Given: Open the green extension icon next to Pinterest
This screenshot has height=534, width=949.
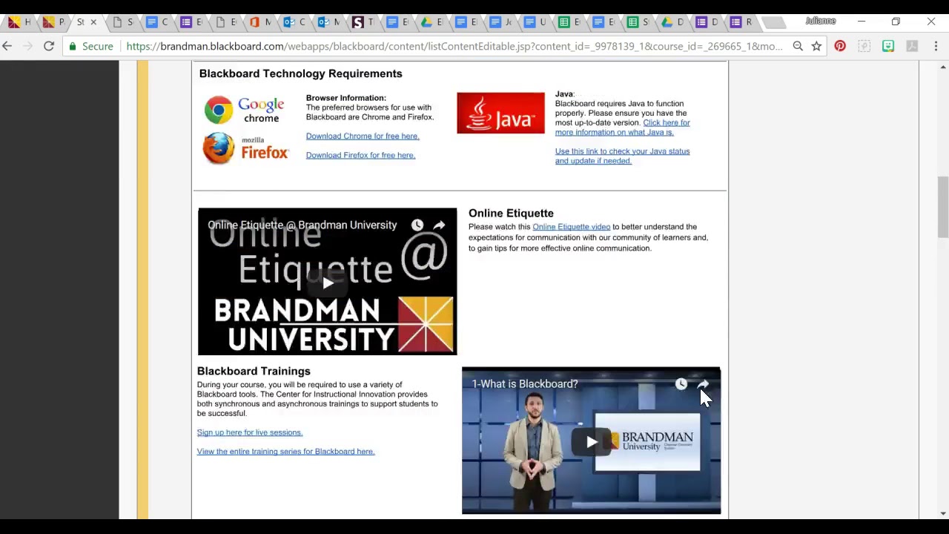Looking at the screenshot, I should [x=888, y=46].
